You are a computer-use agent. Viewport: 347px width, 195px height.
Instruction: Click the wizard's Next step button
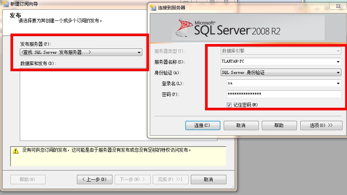click(x=132, y=179)
